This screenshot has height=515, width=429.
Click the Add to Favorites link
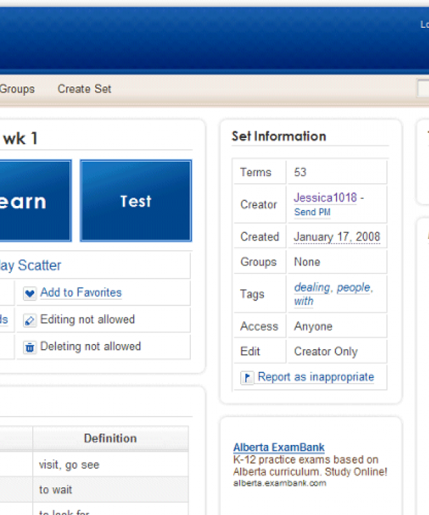(x=81, y=293)
